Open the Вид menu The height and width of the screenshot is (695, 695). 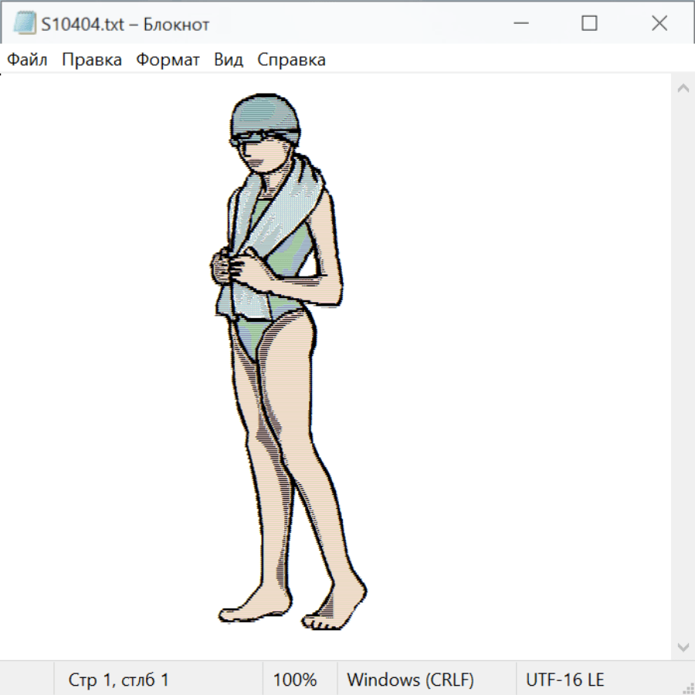229,60
